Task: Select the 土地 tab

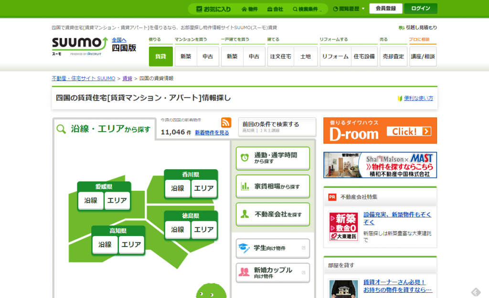Action: pyautogui.click(x=306, y=56)
